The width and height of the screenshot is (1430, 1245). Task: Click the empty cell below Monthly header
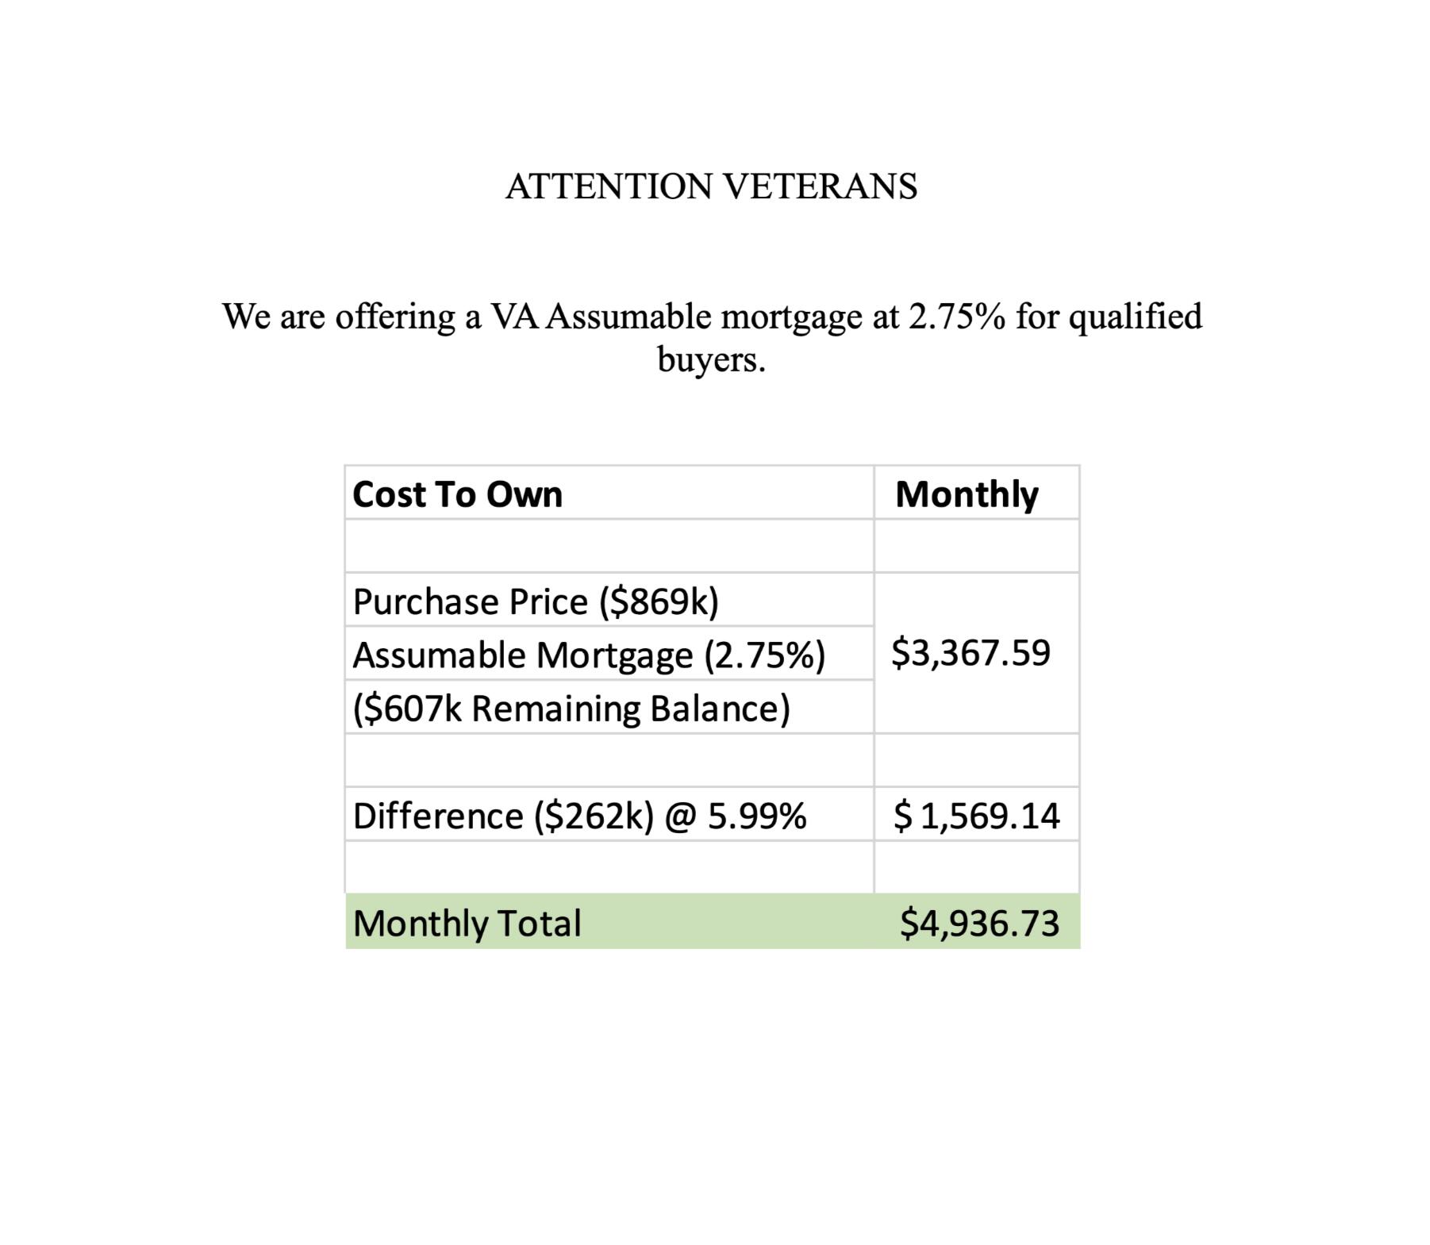pyautogui.click(x=976, y=547)
